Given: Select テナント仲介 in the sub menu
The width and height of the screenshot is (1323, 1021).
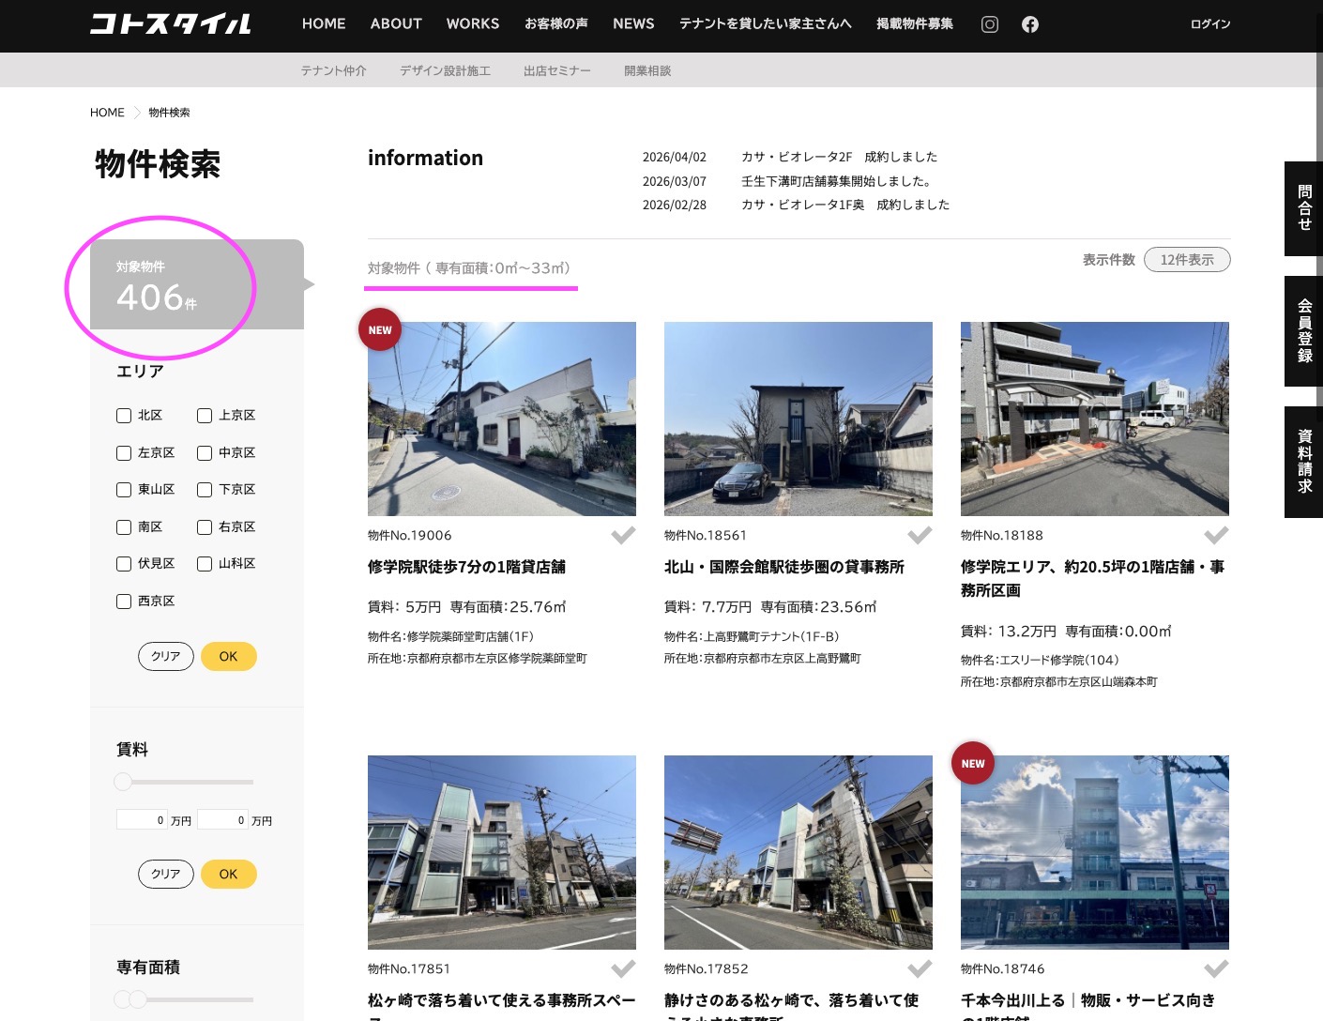Looking at the screenshot, I should pos(333,70).
